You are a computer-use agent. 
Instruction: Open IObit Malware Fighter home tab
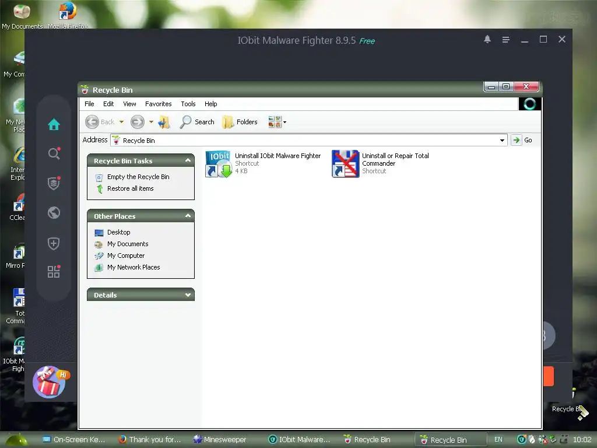click(x=54, y=124)
